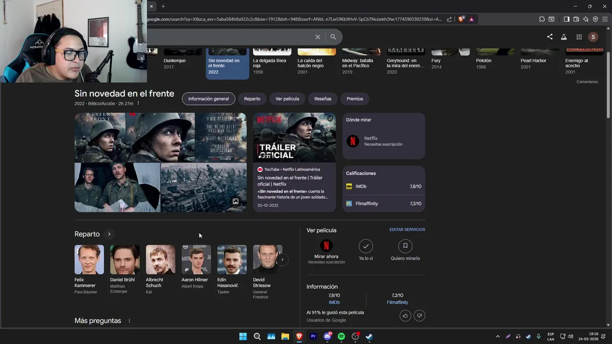Image resolution: width=612 pixels, height=344 pixels.
Task: Open Netflix option under Dónde mirar
Action: pyautogui.click(x=383, y=141)
